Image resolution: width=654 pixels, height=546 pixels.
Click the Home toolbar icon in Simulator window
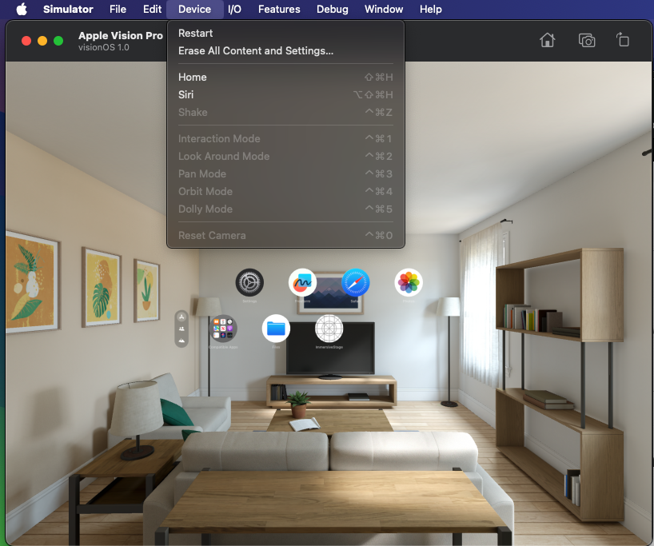coord(547,41)
